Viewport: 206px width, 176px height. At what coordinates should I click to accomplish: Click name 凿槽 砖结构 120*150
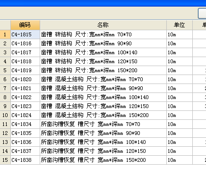point(103,61)
